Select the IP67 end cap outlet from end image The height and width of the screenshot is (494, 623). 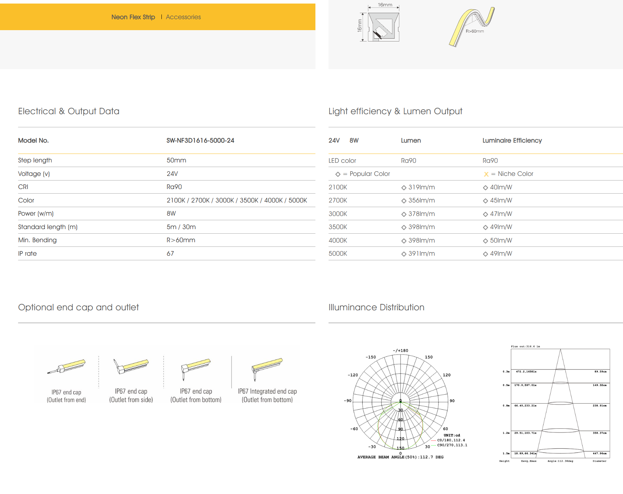point(66,366)
